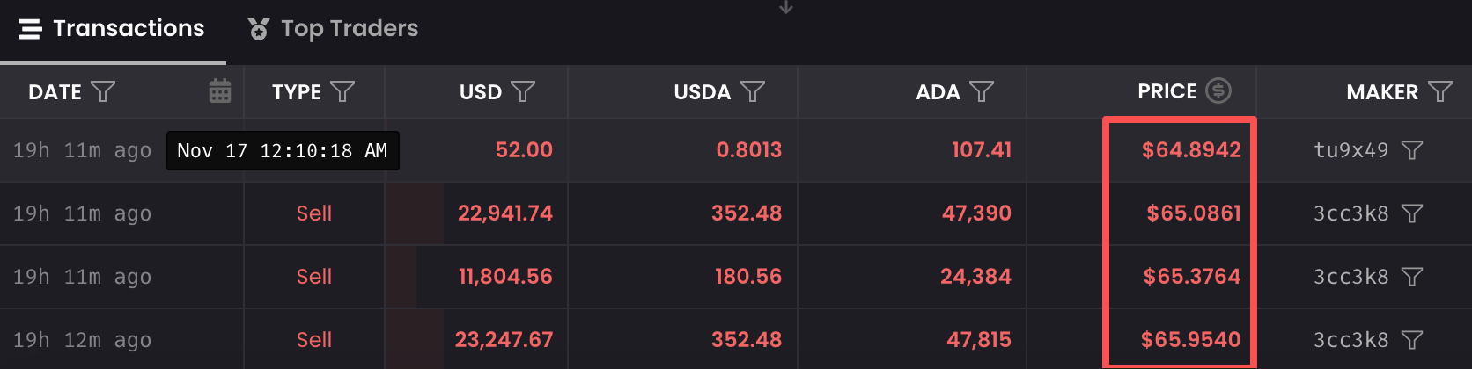Viewport: 1472px width, 369px height.
Task: Click the down arrow above the table
Action: [x=786, y=8]
